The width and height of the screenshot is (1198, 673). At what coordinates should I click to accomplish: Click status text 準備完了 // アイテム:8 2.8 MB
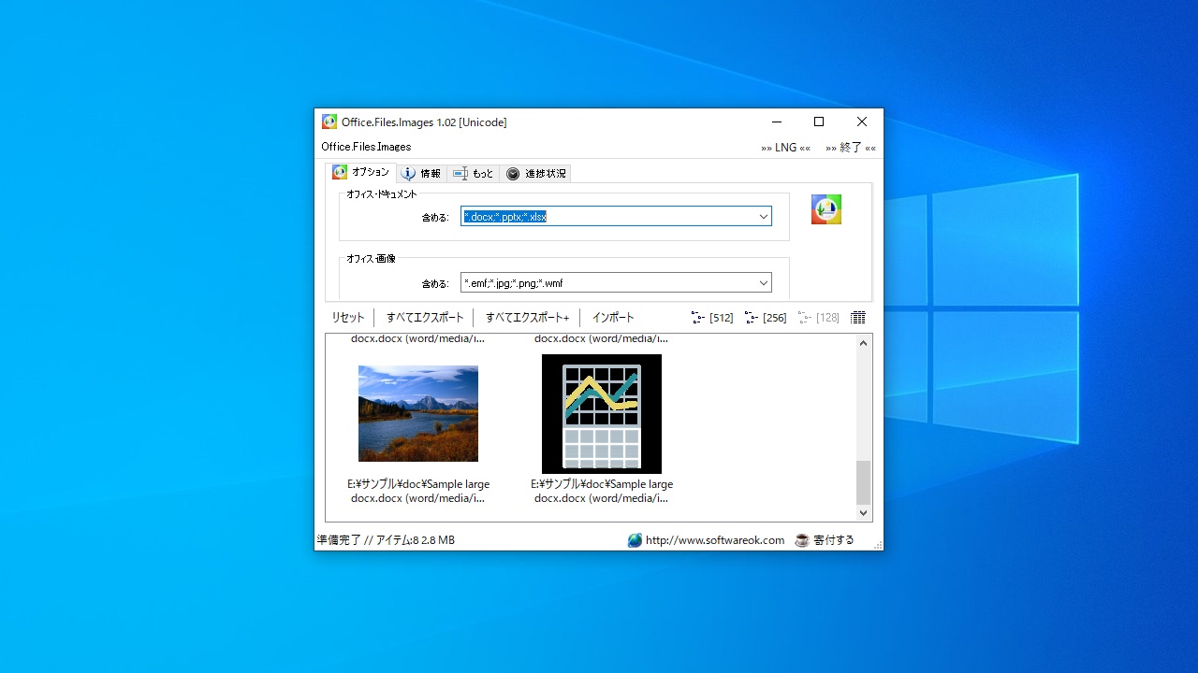(x=386, y=540)
